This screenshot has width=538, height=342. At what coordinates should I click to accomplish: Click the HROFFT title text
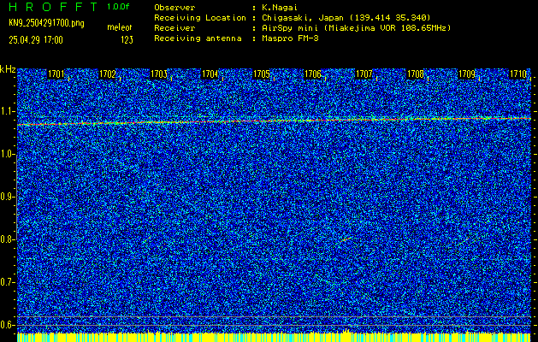pyautogui.click(x=53, y=7)
